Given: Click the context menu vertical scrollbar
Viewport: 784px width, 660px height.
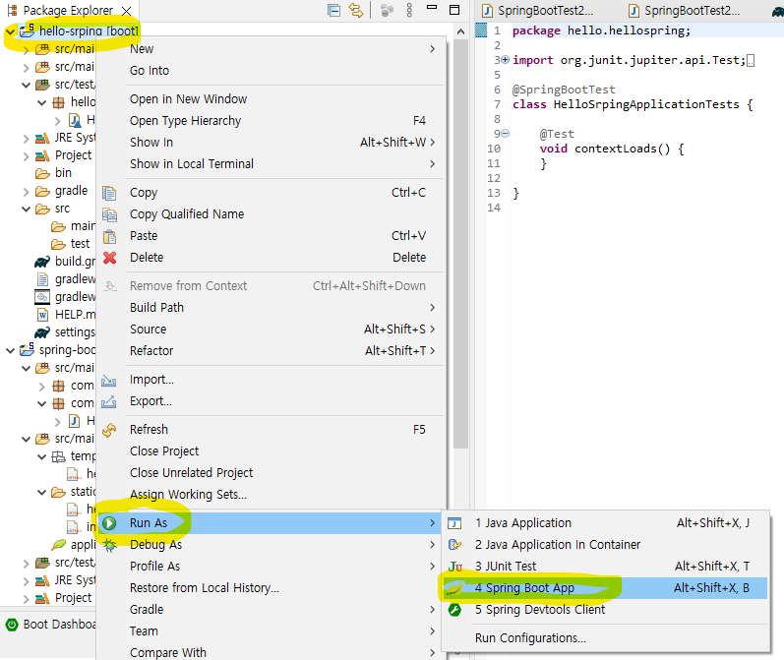Looking at the screenshot, I should click(x=461, y=245).
